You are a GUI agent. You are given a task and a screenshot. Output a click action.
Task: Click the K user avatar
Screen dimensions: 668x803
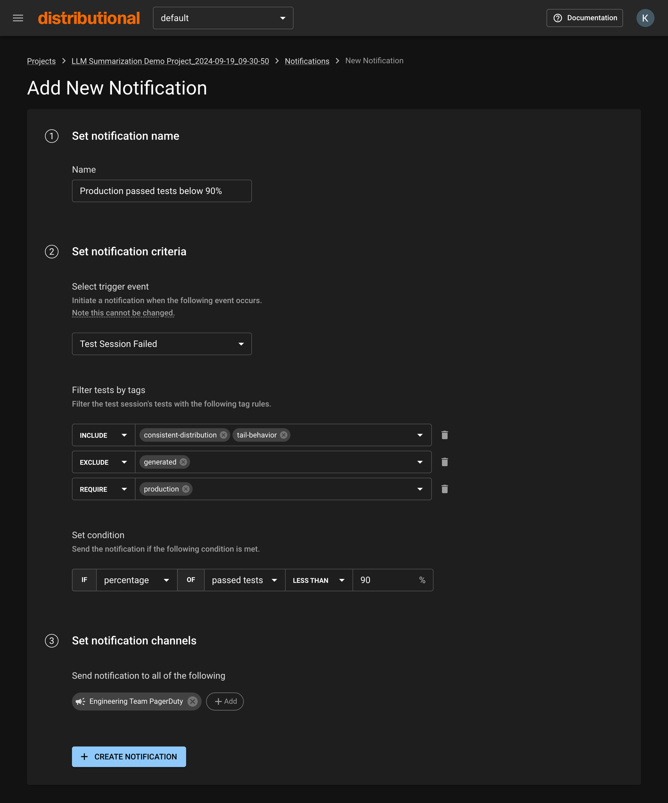tap(645, 18)
